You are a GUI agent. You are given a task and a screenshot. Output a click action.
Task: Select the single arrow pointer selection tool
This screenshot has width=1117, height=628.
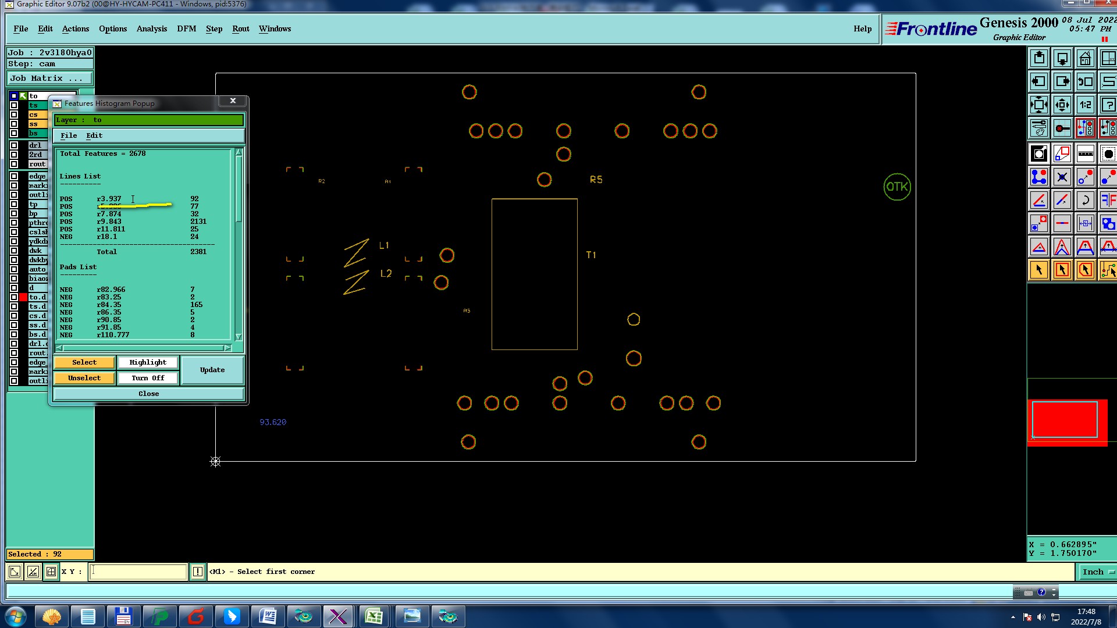click(x=1039, y=270)
